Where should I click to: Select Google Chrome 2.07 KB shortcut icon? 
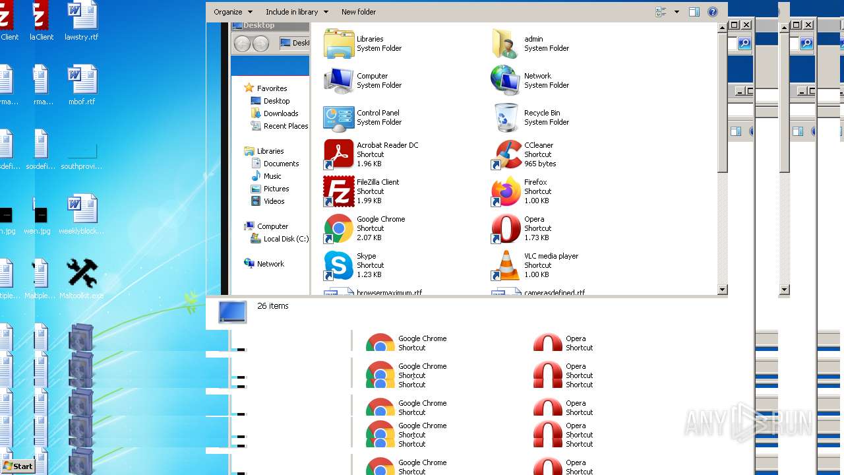[x=339, y=228]
